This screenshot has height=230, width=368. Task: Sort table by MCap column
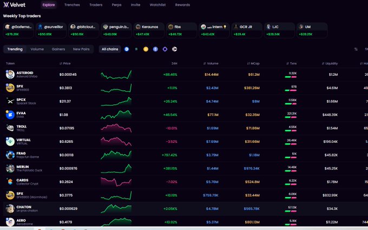pos(253,63)
